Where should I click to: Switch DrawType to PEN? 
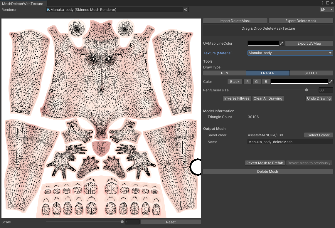[x=224, y=73]
